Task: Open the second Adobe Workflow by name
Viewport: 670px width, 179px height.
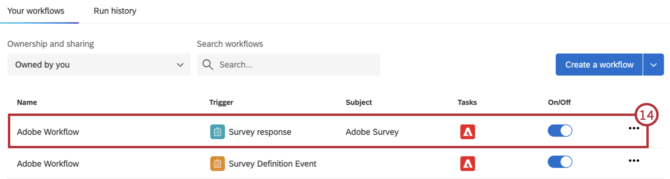Action: [x=48, y=164]
